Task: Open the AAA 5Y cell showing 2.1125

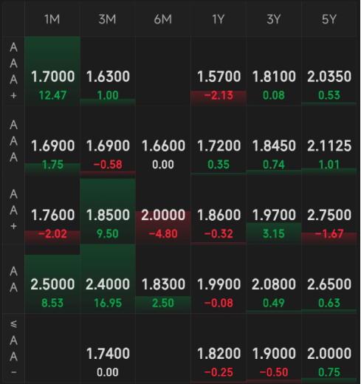Action: click(329, 140)
